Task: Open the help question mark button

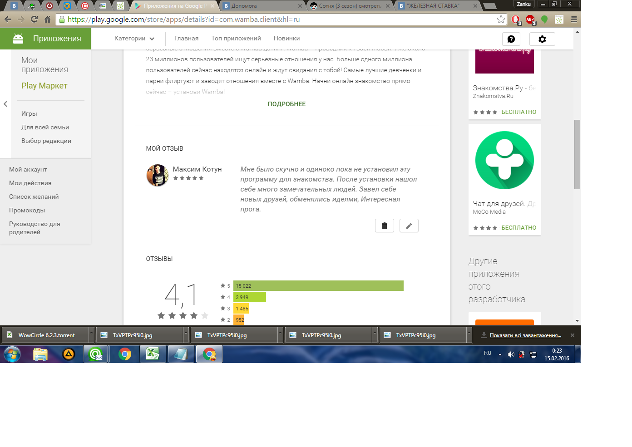Action: point(511,39)
